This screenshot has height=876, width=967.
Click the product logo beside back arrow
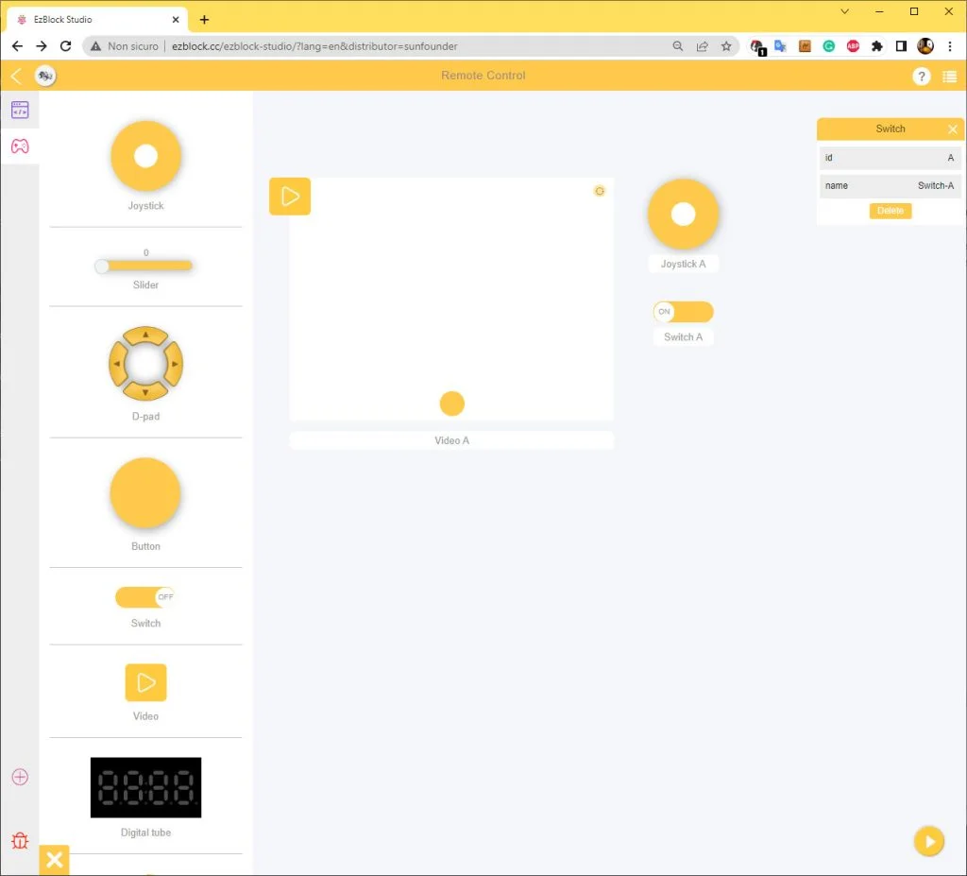(x=45, y=77)
